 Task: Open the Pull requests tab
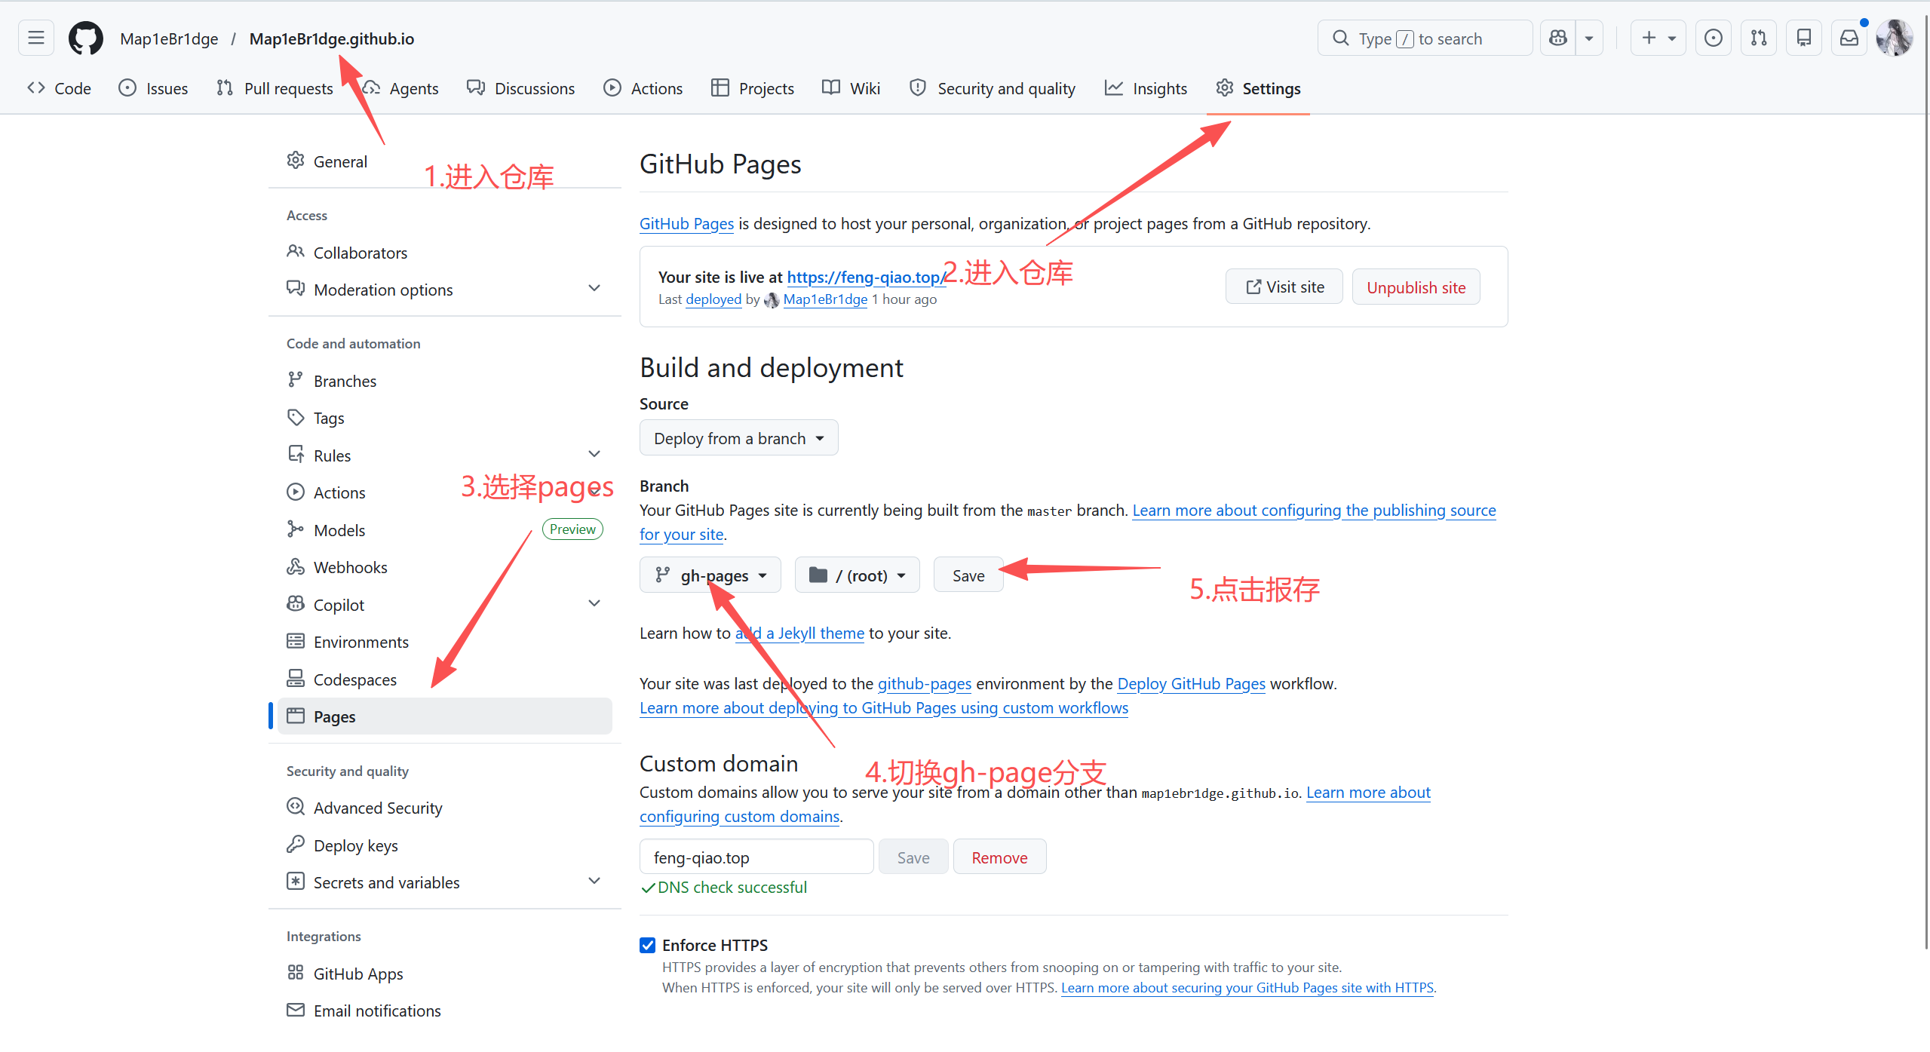point(275,88)
